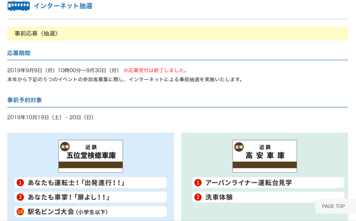Click red number 2 beside 洗車体験
Screen dimensions: 356x221
pos(198,197)
